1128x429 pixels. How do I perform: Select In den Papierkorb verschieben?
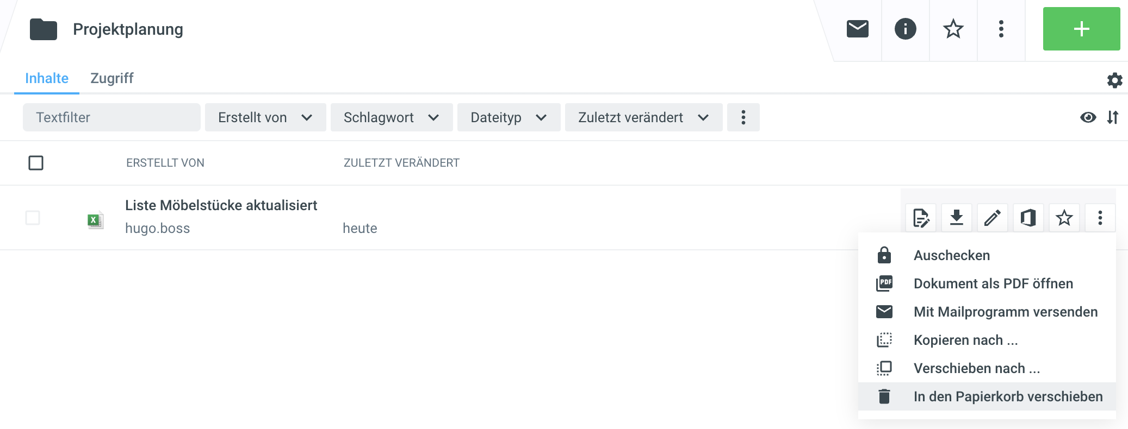1007,396
